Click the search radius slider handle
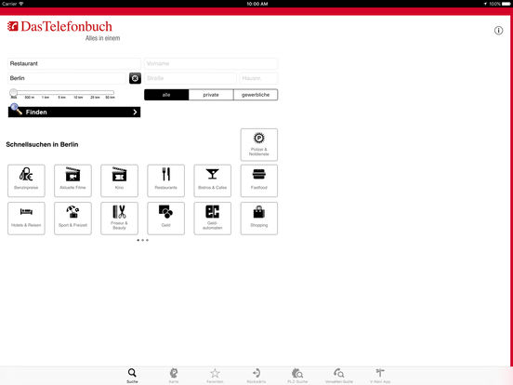 coord(13,92)
